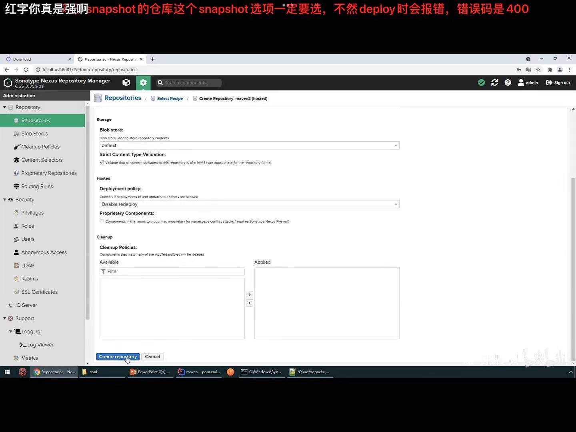Image resolution: width=576 pixels, height=432 pixels.
Task: Bookmark the page with the star icon
Action: click(x=538, y=70)
